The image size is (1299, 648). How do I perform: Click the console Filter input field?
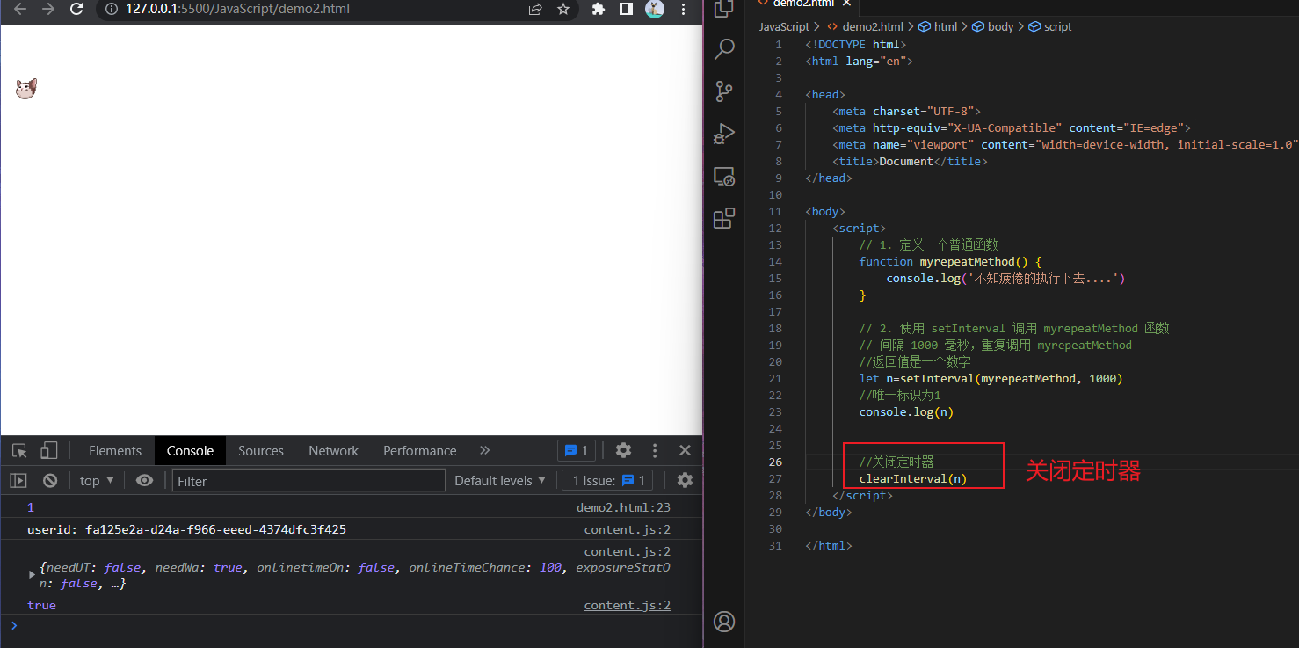(x=308, y=481)
